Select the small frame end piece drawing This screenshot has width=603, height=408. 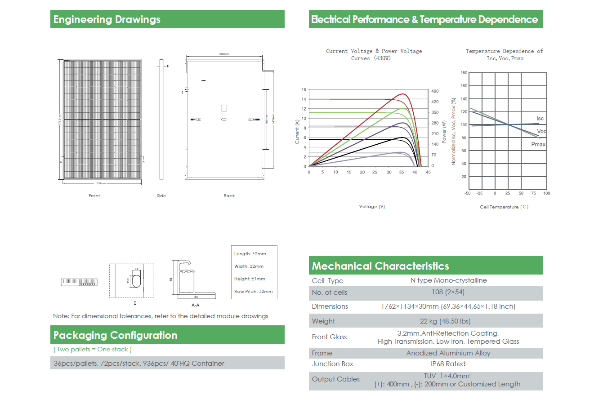click(79, 282)
